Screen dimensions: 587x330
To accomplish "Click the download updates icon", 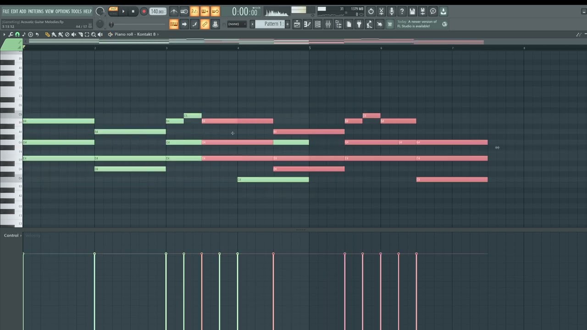I will coord(443,11).
